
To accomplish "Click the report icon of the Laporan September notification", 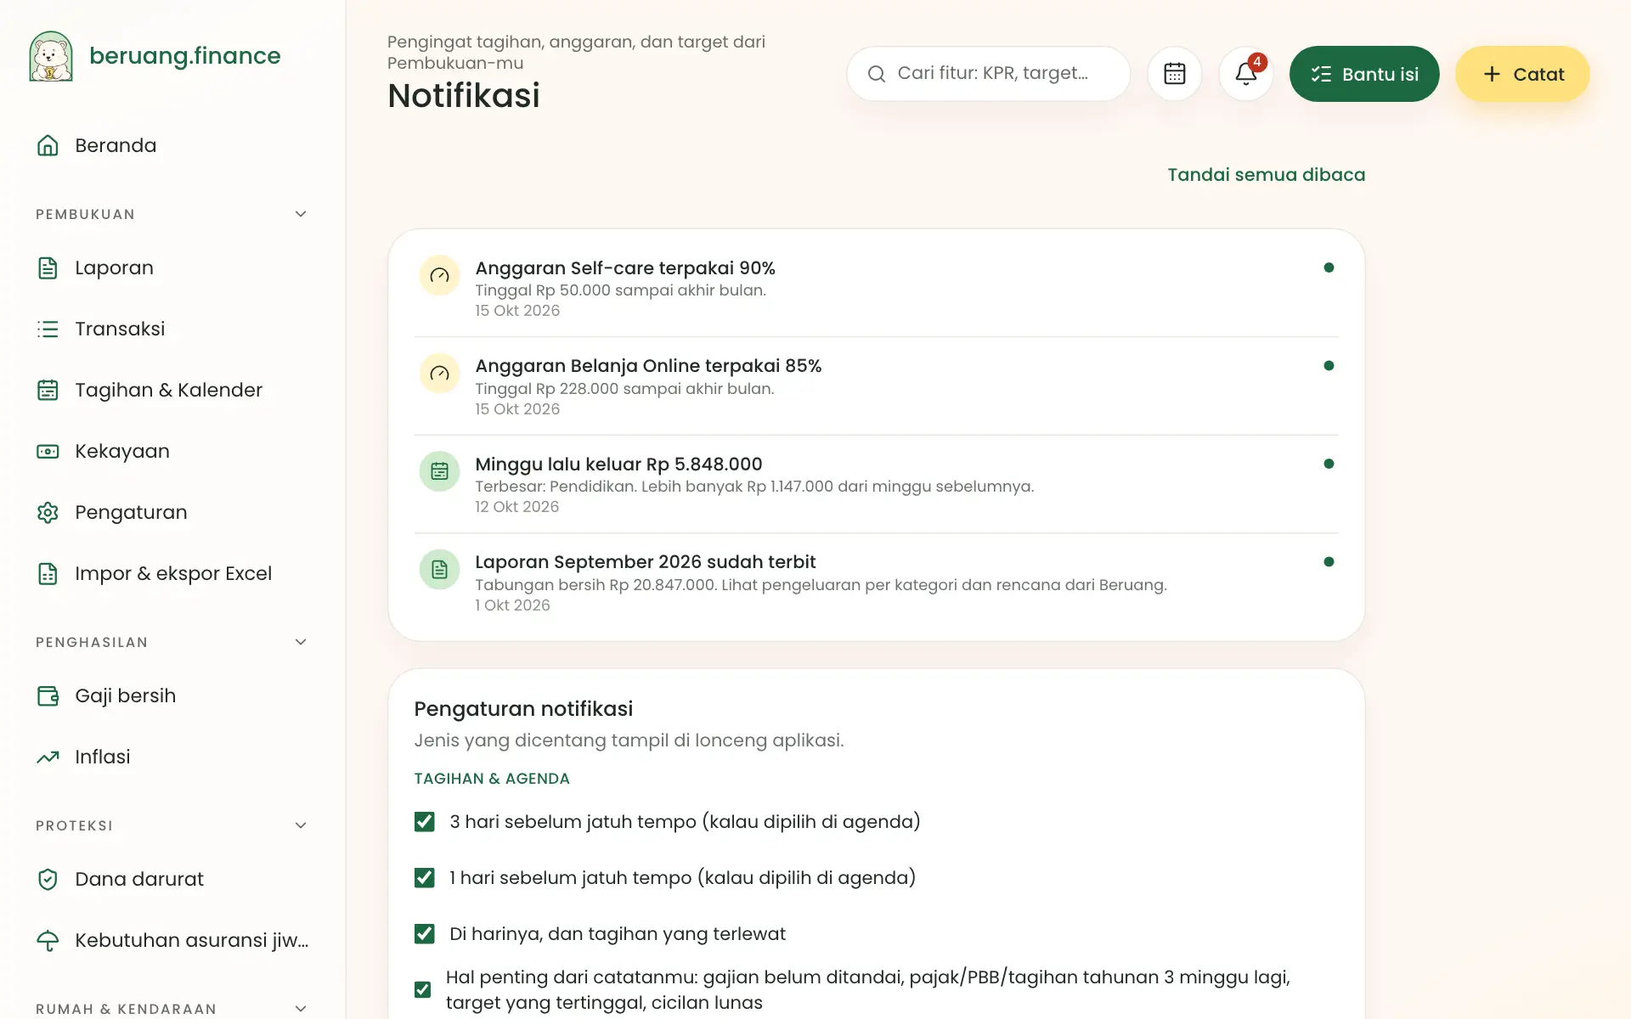I will click(439, 569).
